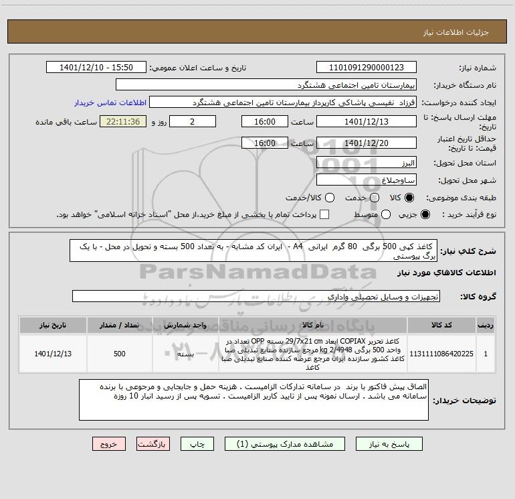515x499 pixels.
Task: Select the کالا/خدمت radio button
Action: click(x=330, y=198)
